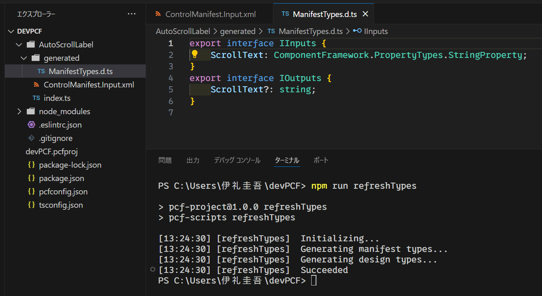Viewport: 542px width, 296px height.
Task: Open devPCF.pcfproj in the explorer
Action: [52, 151]
